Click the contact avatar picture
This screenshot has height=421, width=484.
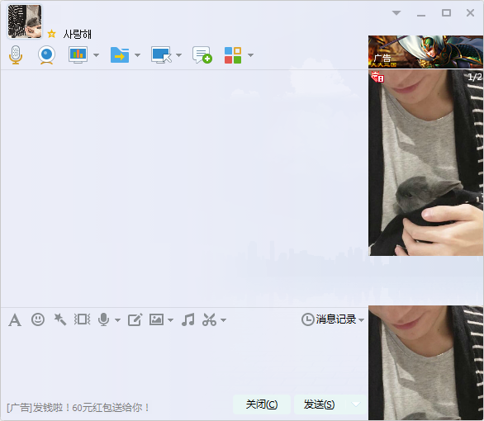tap(25, 21)
